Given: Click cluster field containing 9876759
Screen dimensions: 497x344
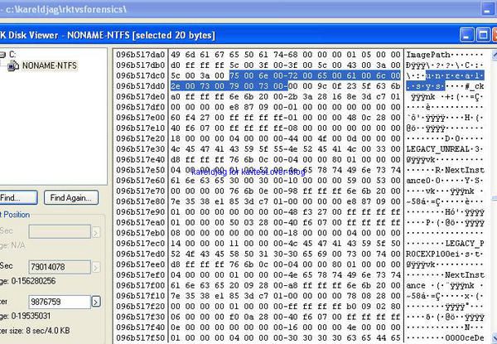Looking at the screenshot, I should pyautogui.click(x=60, y=302).
